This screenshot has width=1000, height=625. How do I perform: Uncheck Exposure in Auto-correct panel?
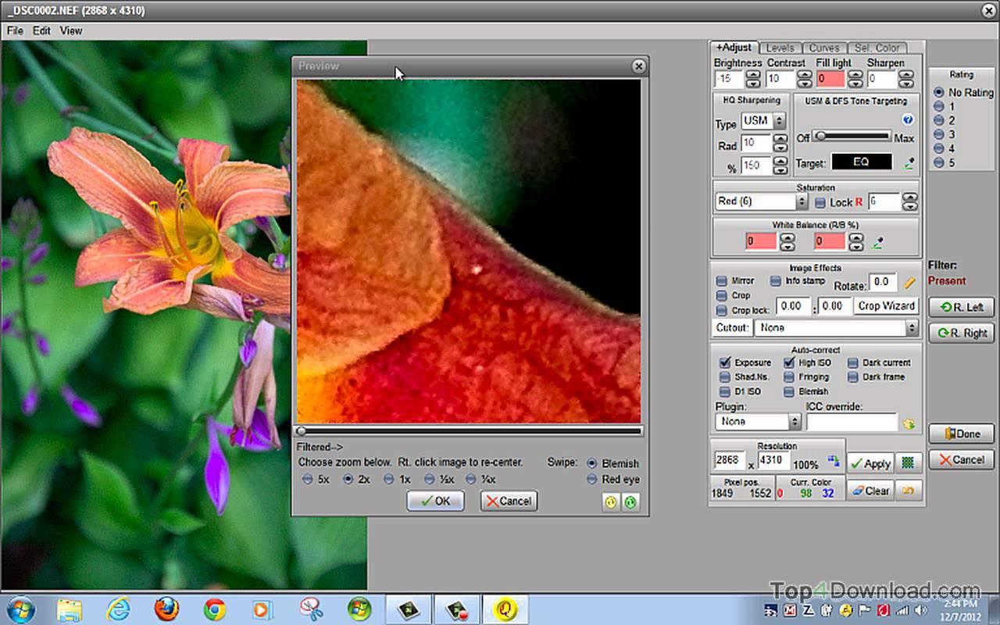click(723, 362)
